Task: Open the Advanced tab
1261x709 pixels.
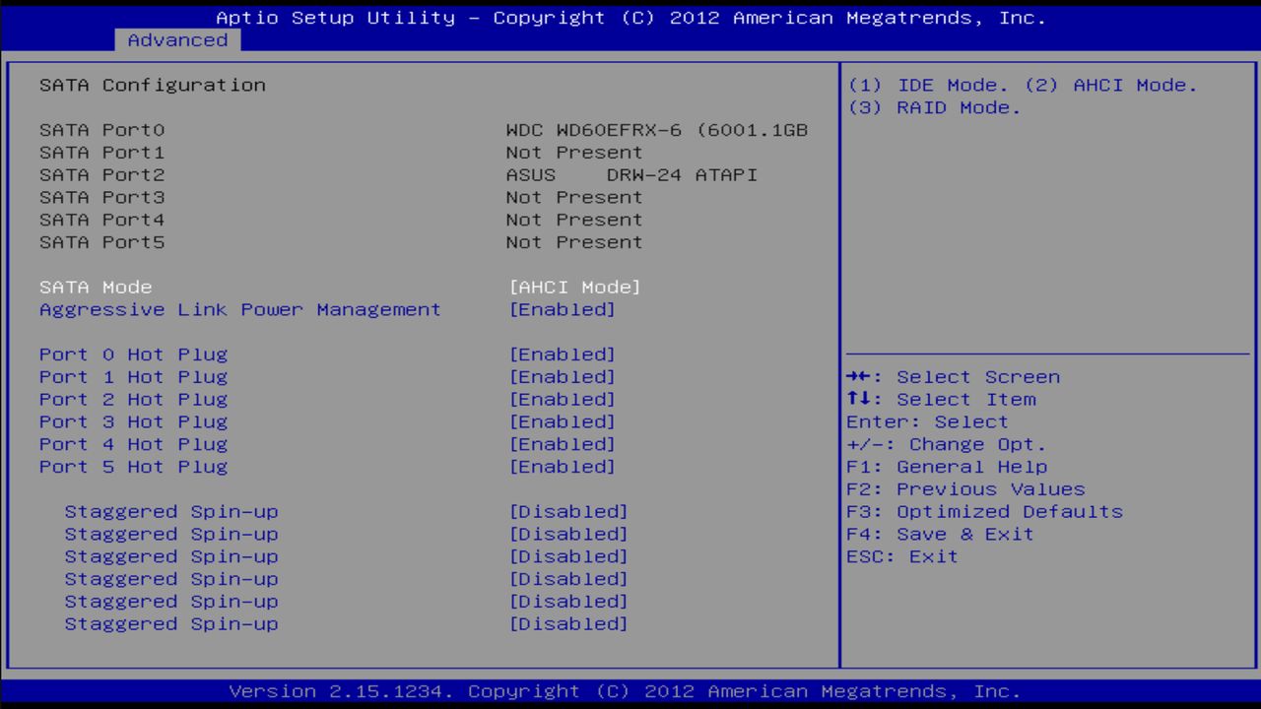Action: pos(177,40)
